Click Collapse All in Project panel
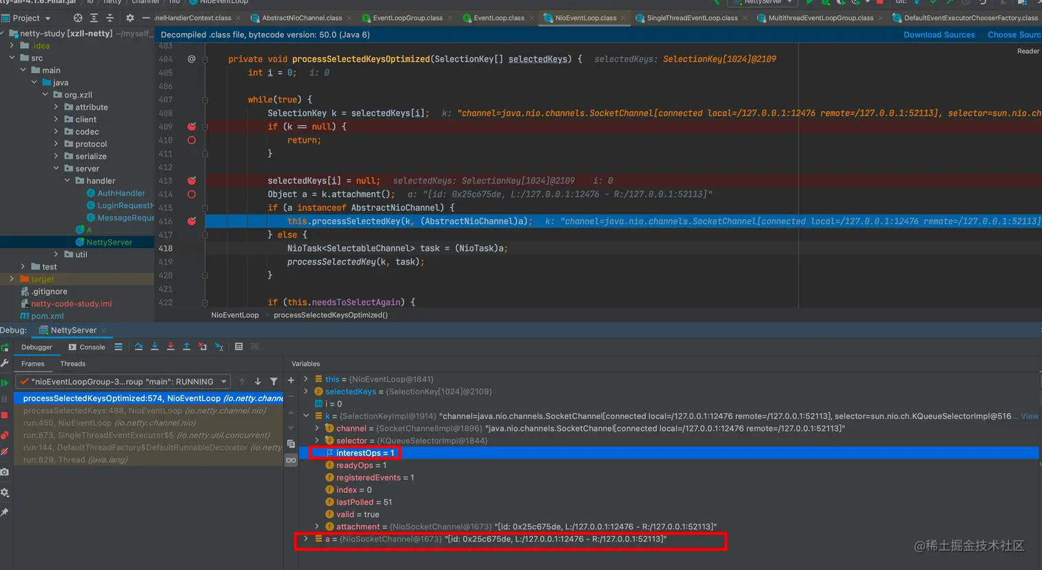This screenshot has height=570, width=1042. point(110,18)
